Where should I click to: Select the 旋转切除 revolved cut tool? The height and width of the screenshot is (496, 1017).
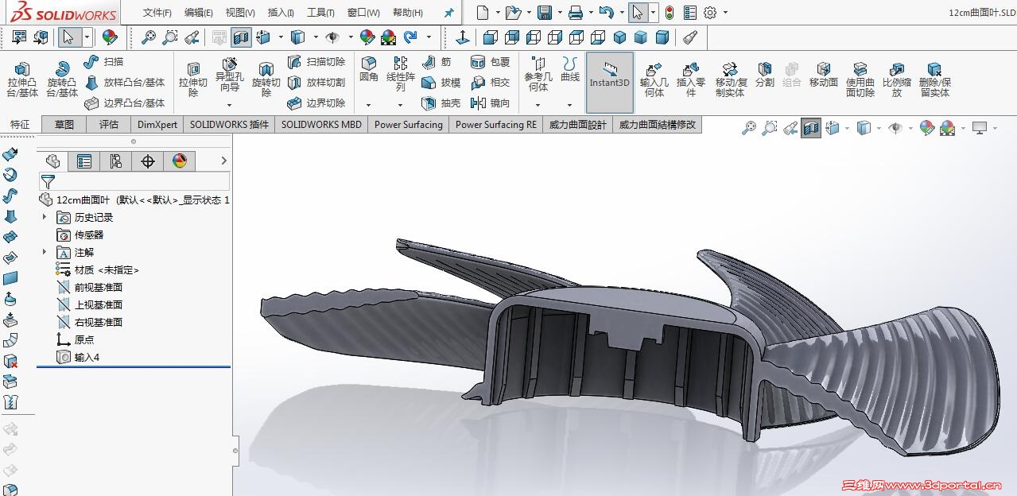click(266, 79)
